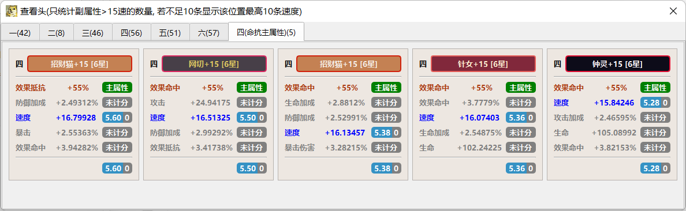The image size is (686, 211).
Task: Select the speed value +16.07403
Action: tap(479, 118)
